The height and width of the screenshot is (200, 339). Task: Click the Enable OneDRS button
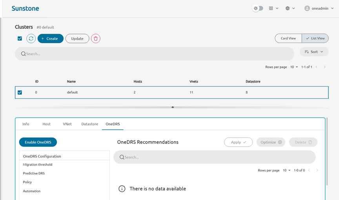38,142
